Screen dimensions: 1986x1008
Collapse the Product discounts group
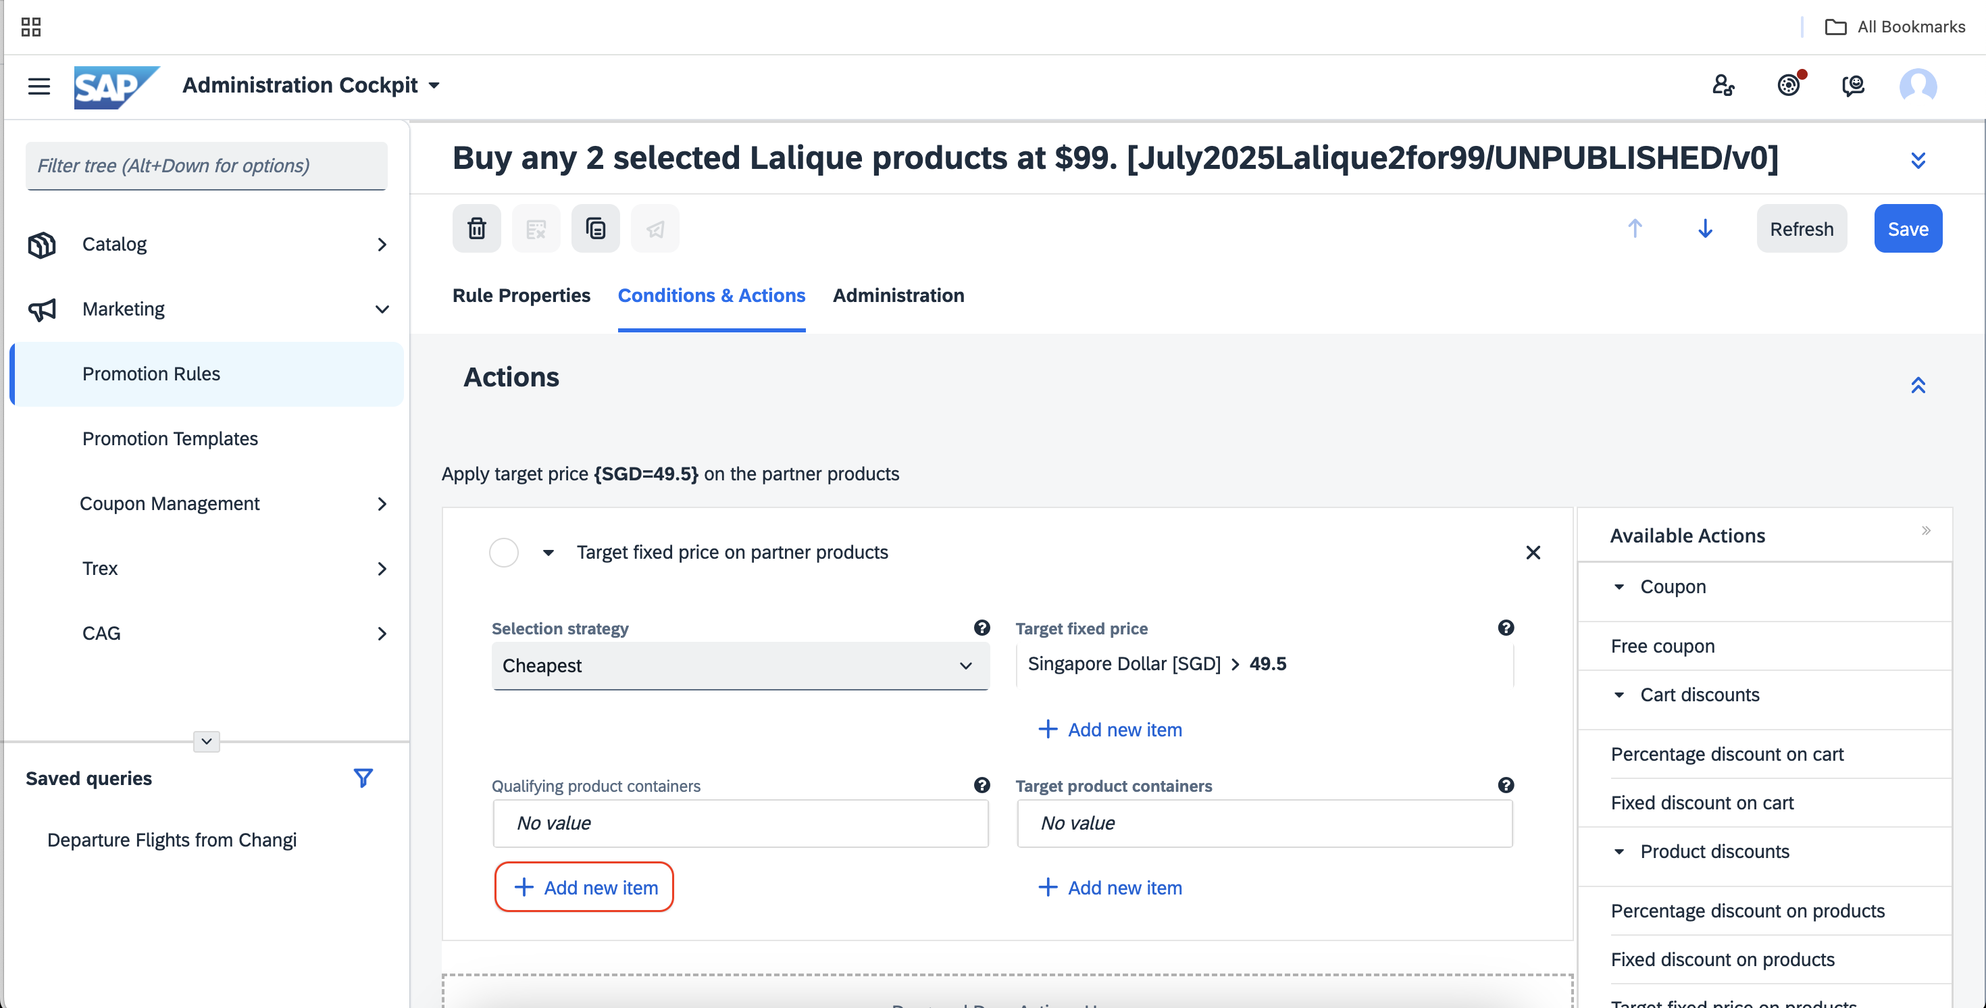pyautogui.click(x=1619, y=851)
